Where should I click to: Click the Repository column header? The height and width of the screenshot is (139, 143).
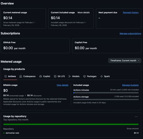[x=8, y=129]
